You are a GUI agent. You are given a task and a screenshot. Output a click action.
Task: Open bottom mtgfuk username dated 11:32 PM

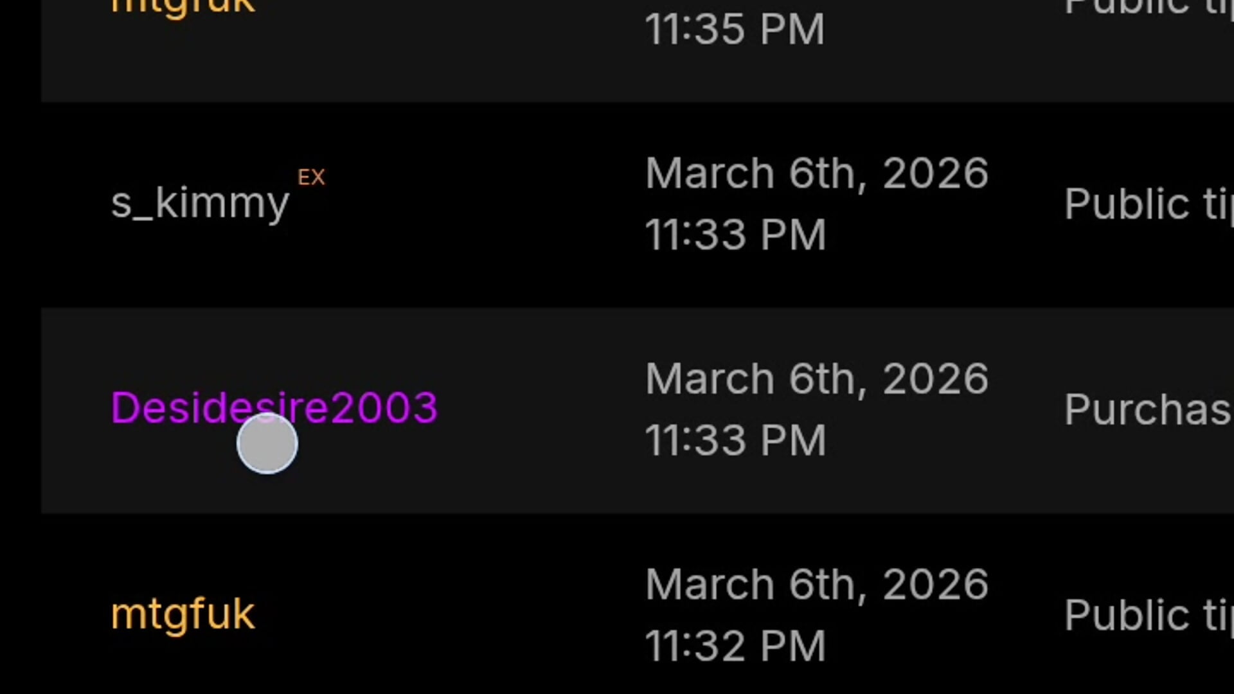click(183, 614)
